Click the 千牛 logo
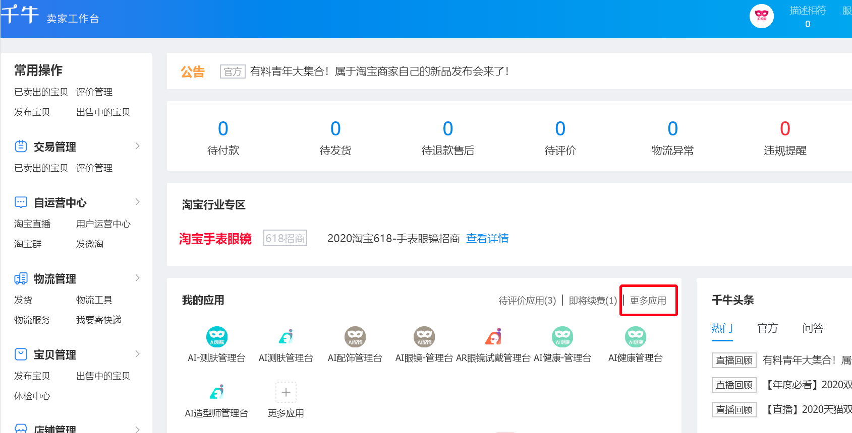Viewport: 852px width, 433px height. click(20, 14)
